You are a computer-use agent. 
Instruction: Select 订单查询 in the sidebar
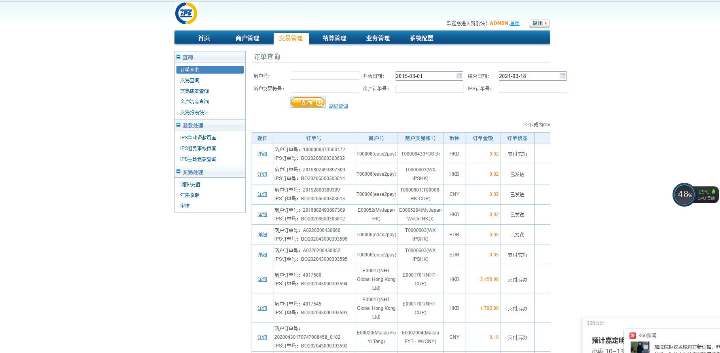pyautogui.click(x=210, y=70)
